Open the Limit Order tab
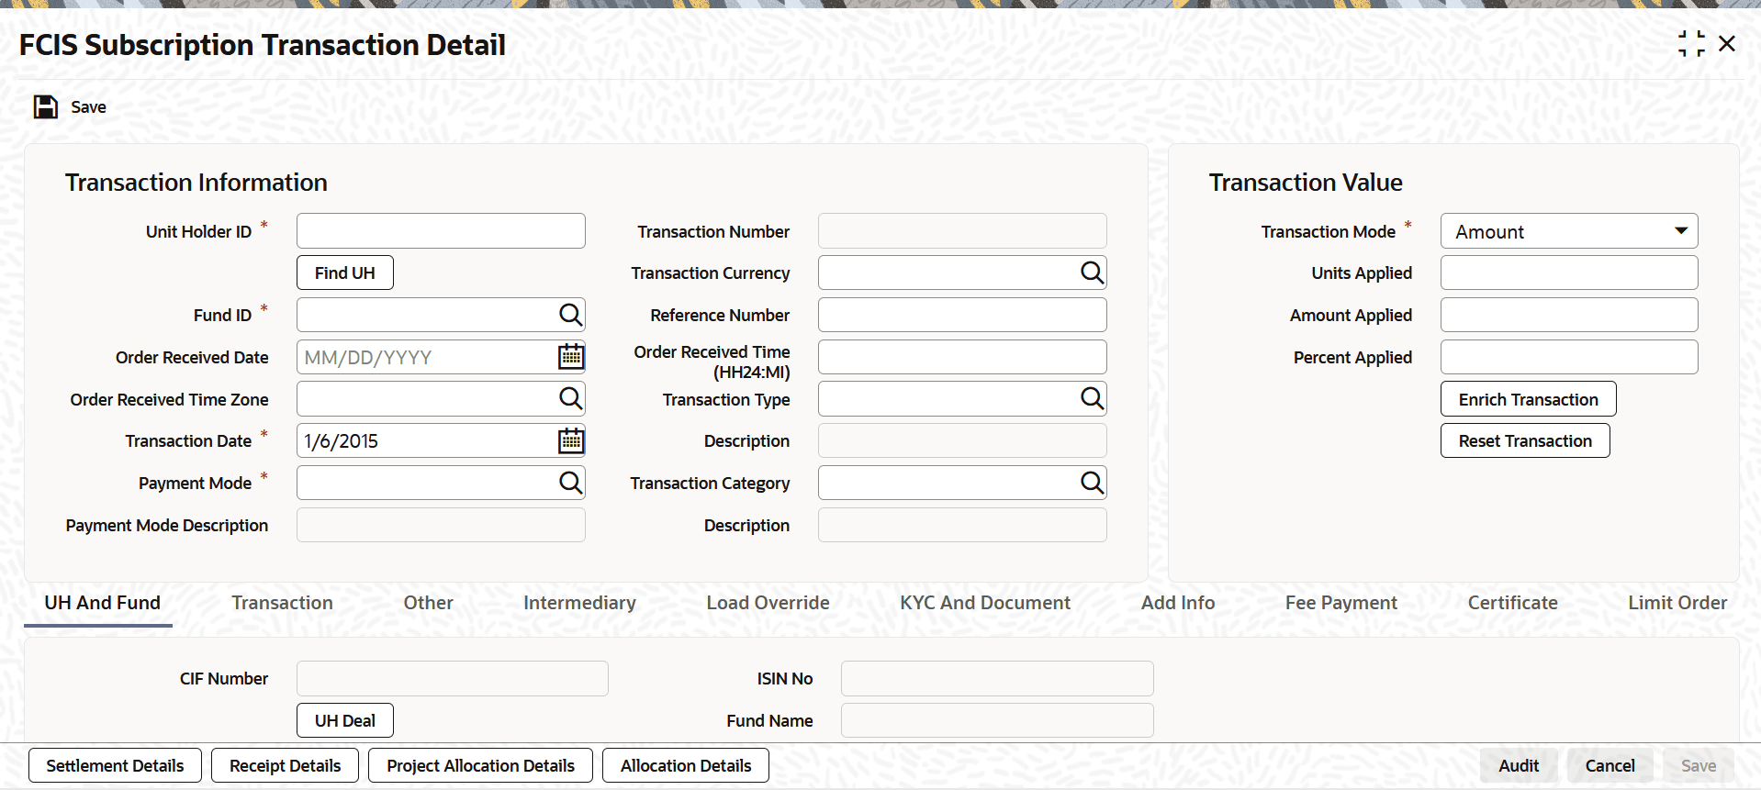The height and width of the screenshot is (790, 1761). (1677, 603)
